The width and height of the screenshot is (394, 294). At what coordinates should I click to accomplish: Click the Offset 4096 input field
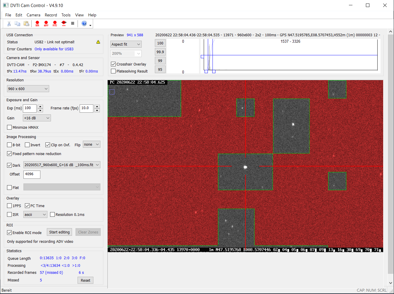point(32,174)
